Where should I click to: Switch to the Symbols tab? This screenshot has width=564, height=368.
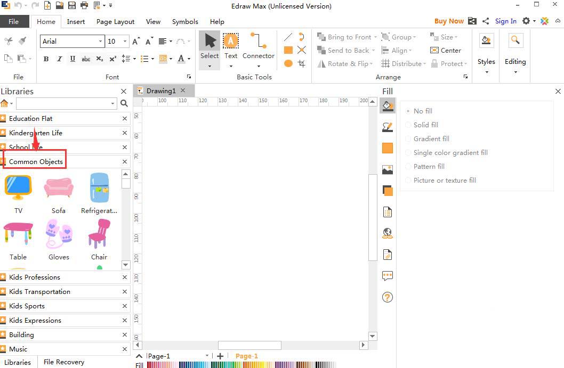pos(185,21)
